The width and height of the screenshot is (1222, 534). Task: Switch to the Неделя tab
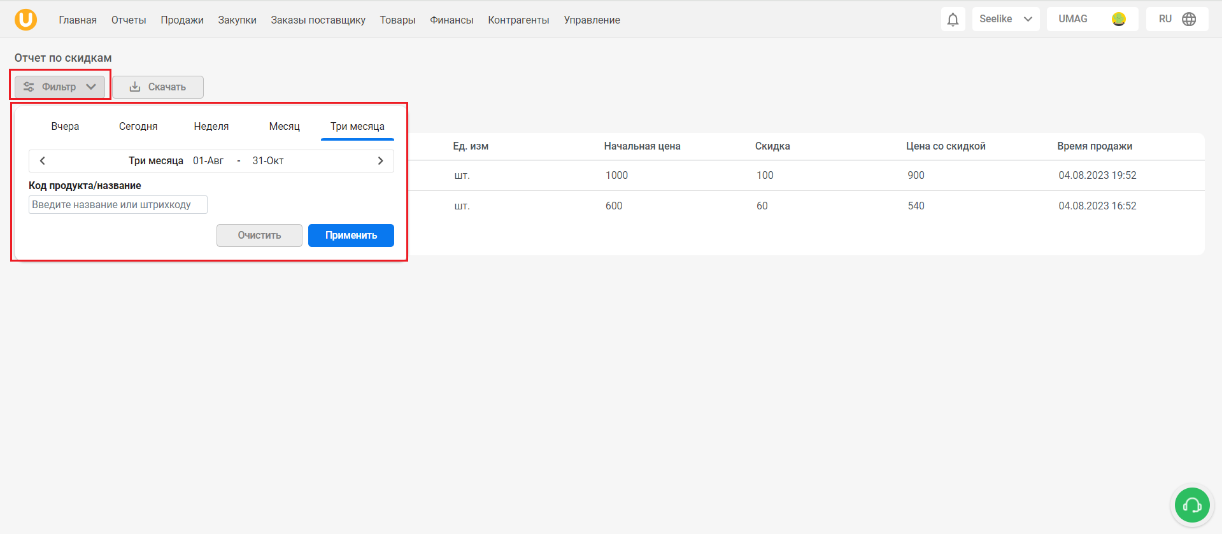(211, 127)
